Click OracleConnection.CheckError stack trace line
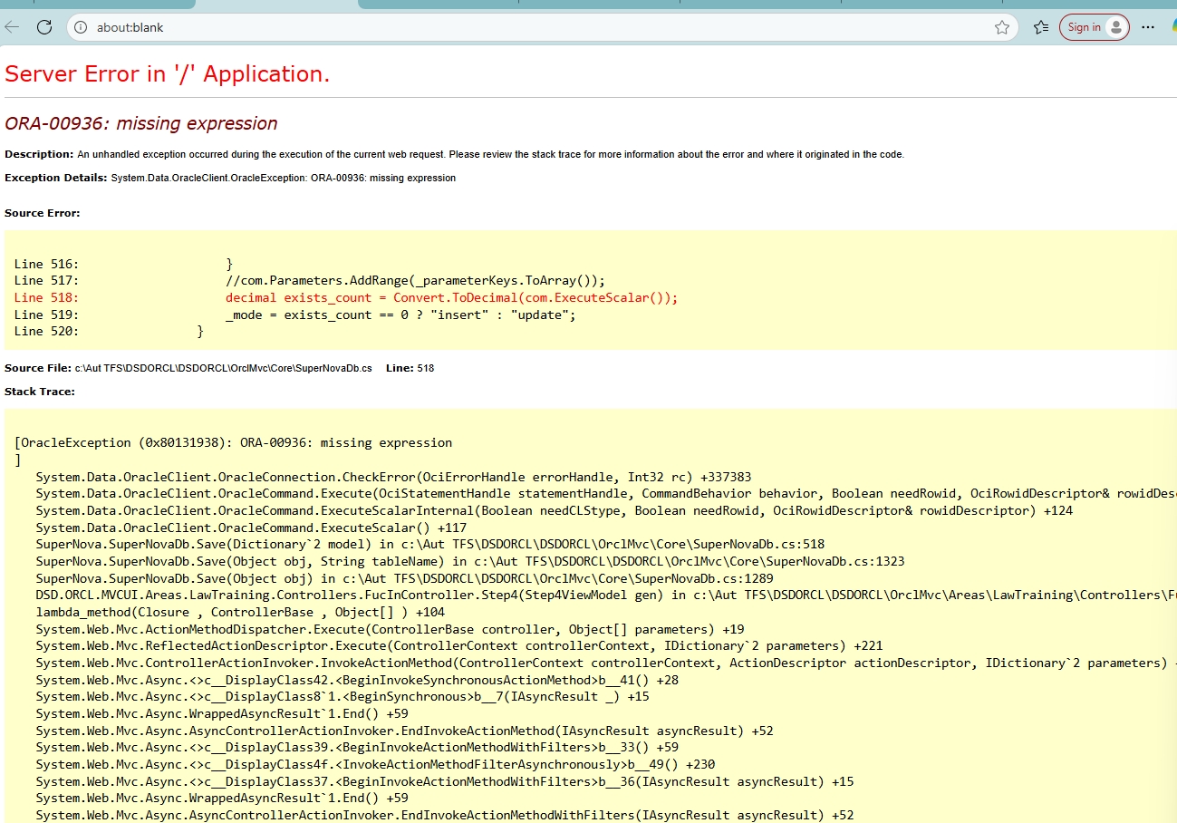The height and width of the screenshot is (823, 1177). point(393,477)
